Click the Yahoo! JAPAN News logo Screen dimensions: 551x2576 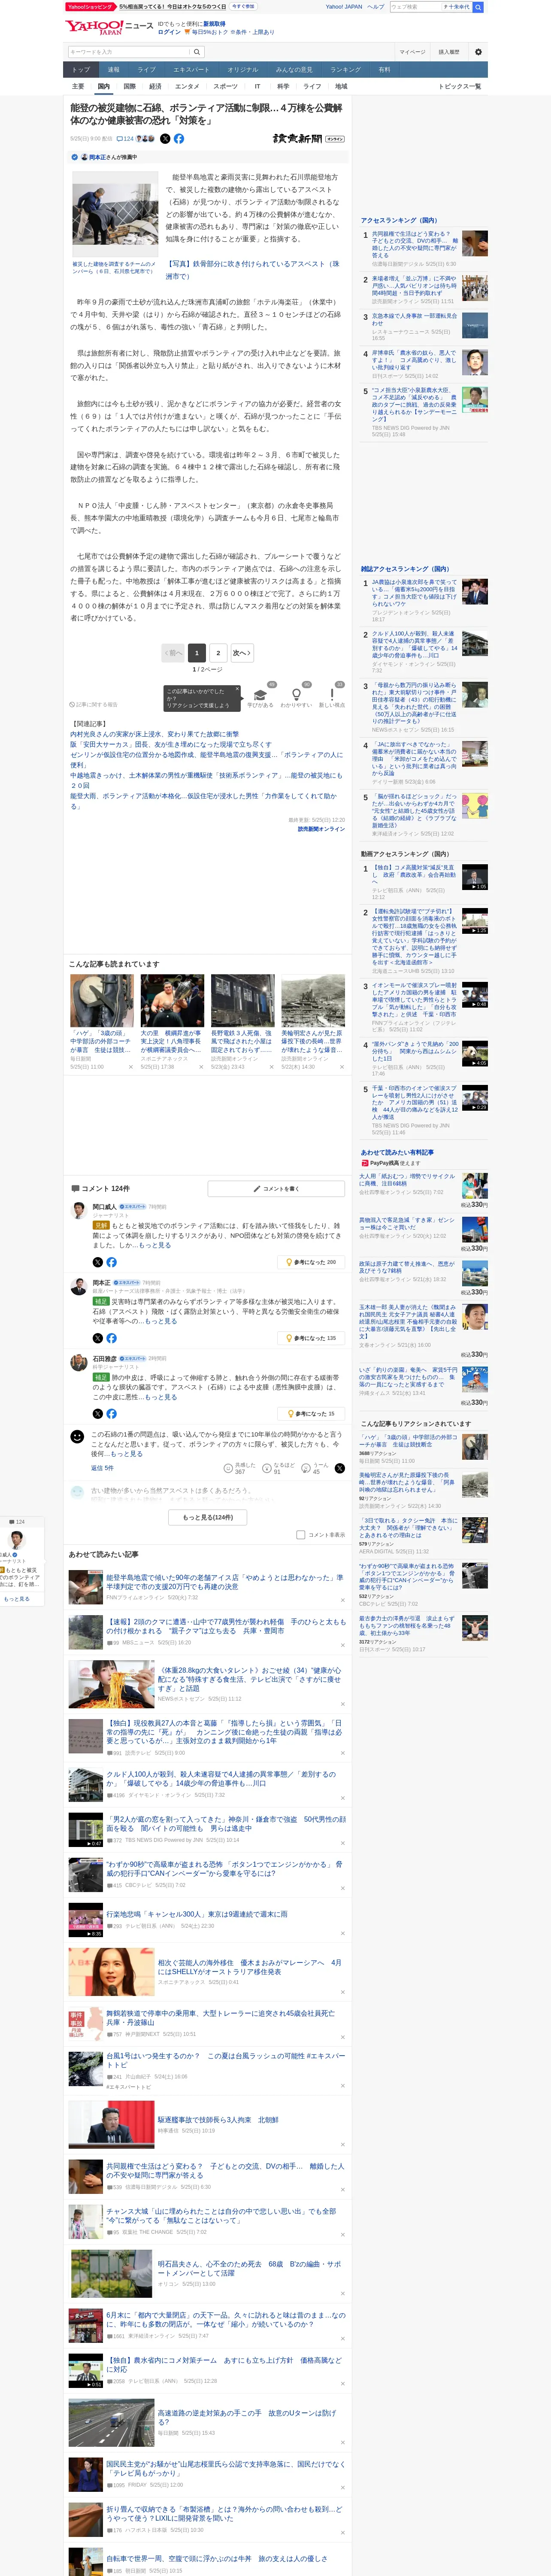point(109,27)
